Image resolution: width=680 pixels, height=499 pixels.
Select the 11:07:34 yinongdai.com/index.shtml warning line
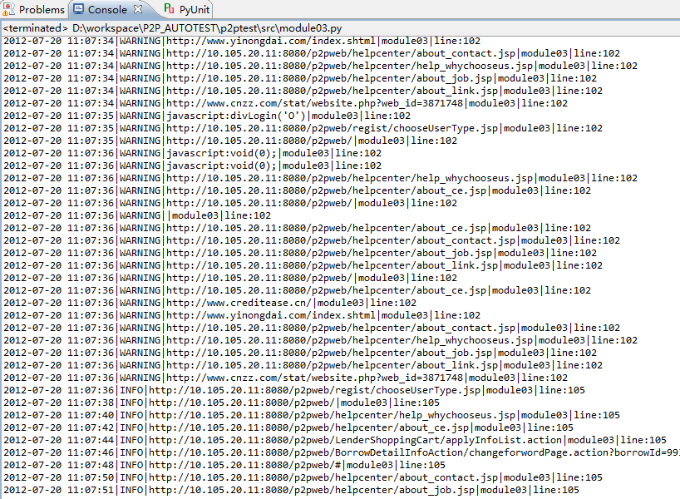242,41
